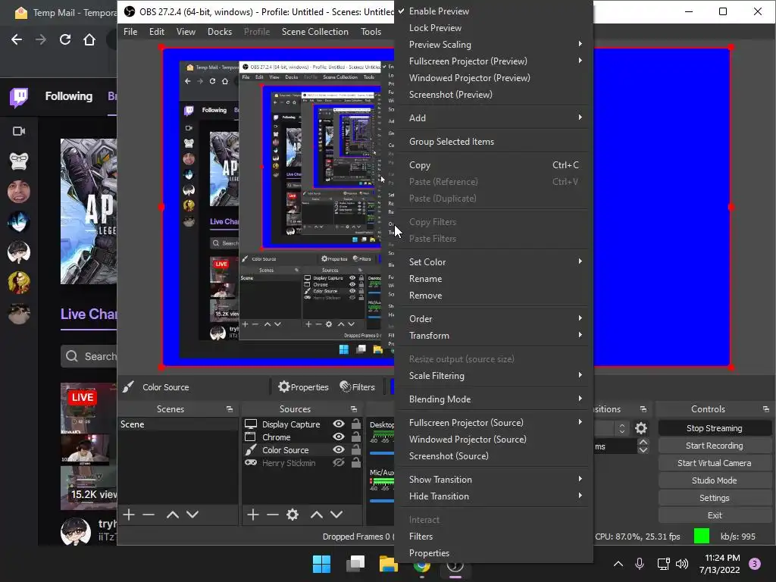776x582 pixels.
Task: Lock the Henry Stickmin source
Action: pyautogui.click(x=356, y=462)
